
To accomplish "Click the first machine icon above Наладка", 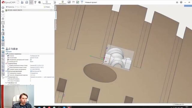I will (7, 49).
